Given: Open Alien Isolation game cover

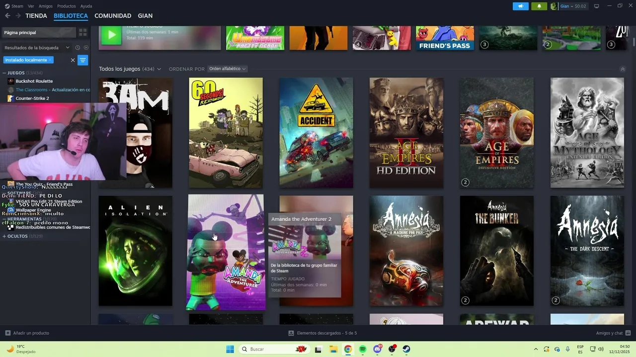Looking at the screenshot, I should click(x=136, y=251).
